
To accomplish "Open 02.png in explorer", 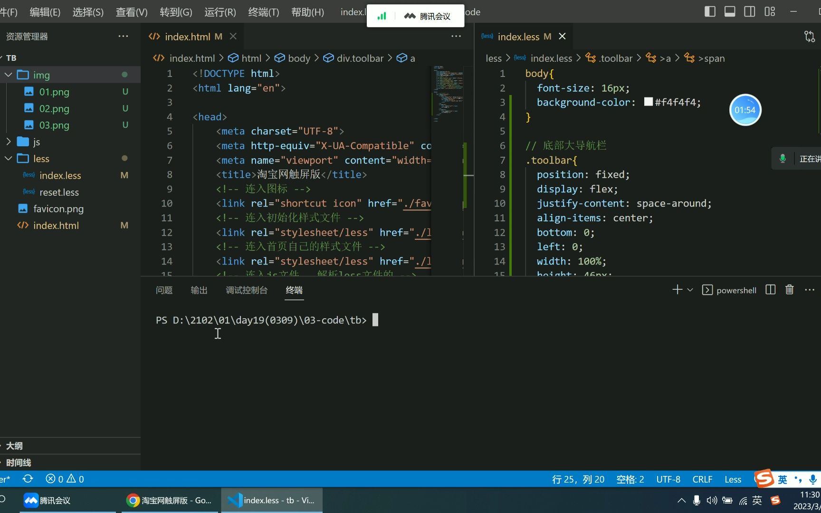I will click(x=54, y=108).
